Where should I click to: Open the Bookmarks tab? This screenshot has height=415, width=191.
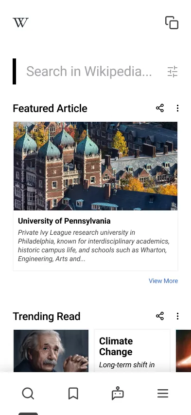pos(73,394)
